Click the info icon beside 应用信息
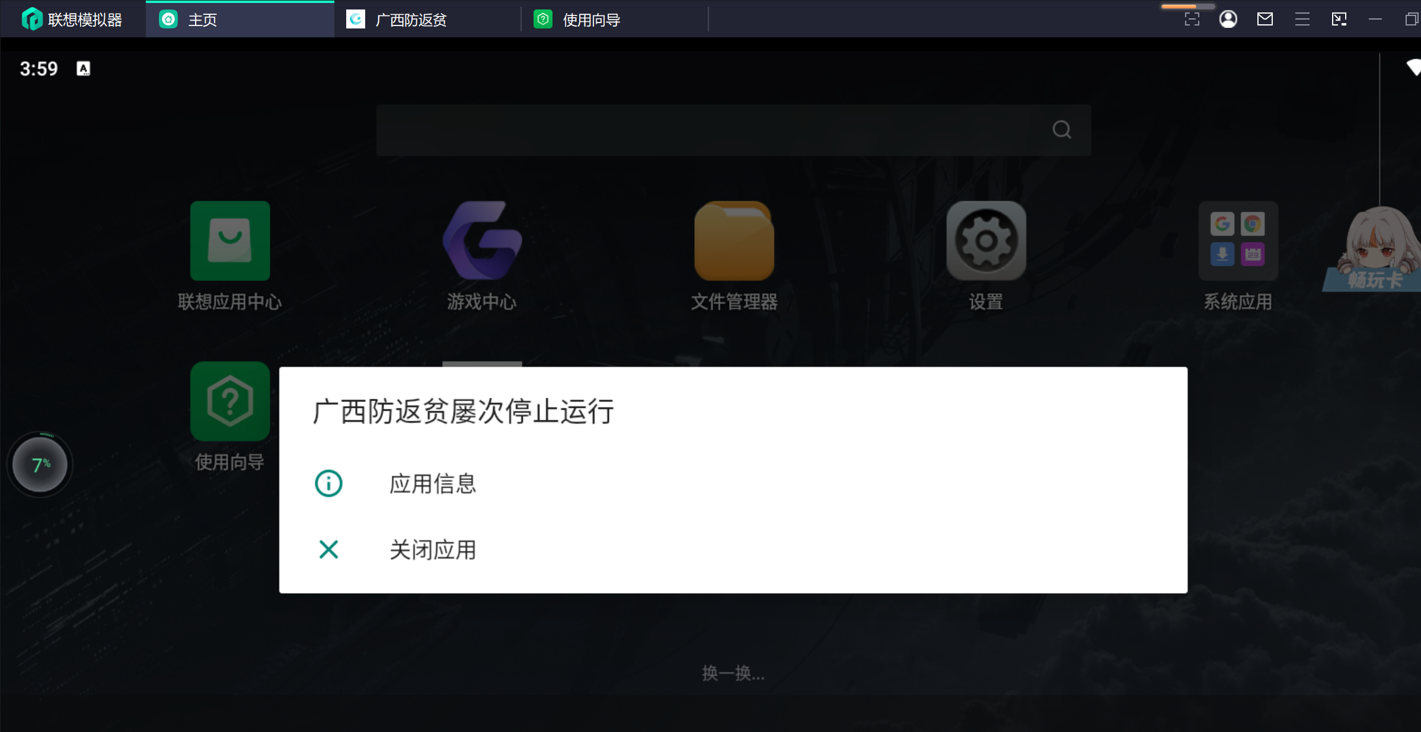Screen dimensions: 1421x732 (328, 483)
